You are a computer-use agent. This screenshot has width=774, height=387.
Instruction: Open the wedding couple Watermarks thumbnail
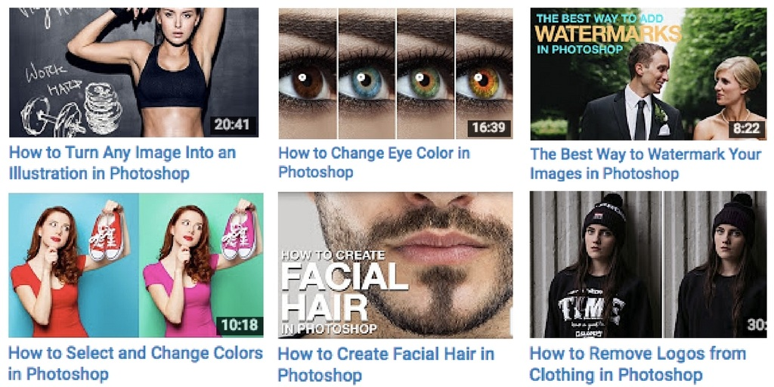click(x=648, y=73)
